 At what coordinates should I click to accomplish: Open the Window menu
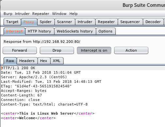coord(59,14)
